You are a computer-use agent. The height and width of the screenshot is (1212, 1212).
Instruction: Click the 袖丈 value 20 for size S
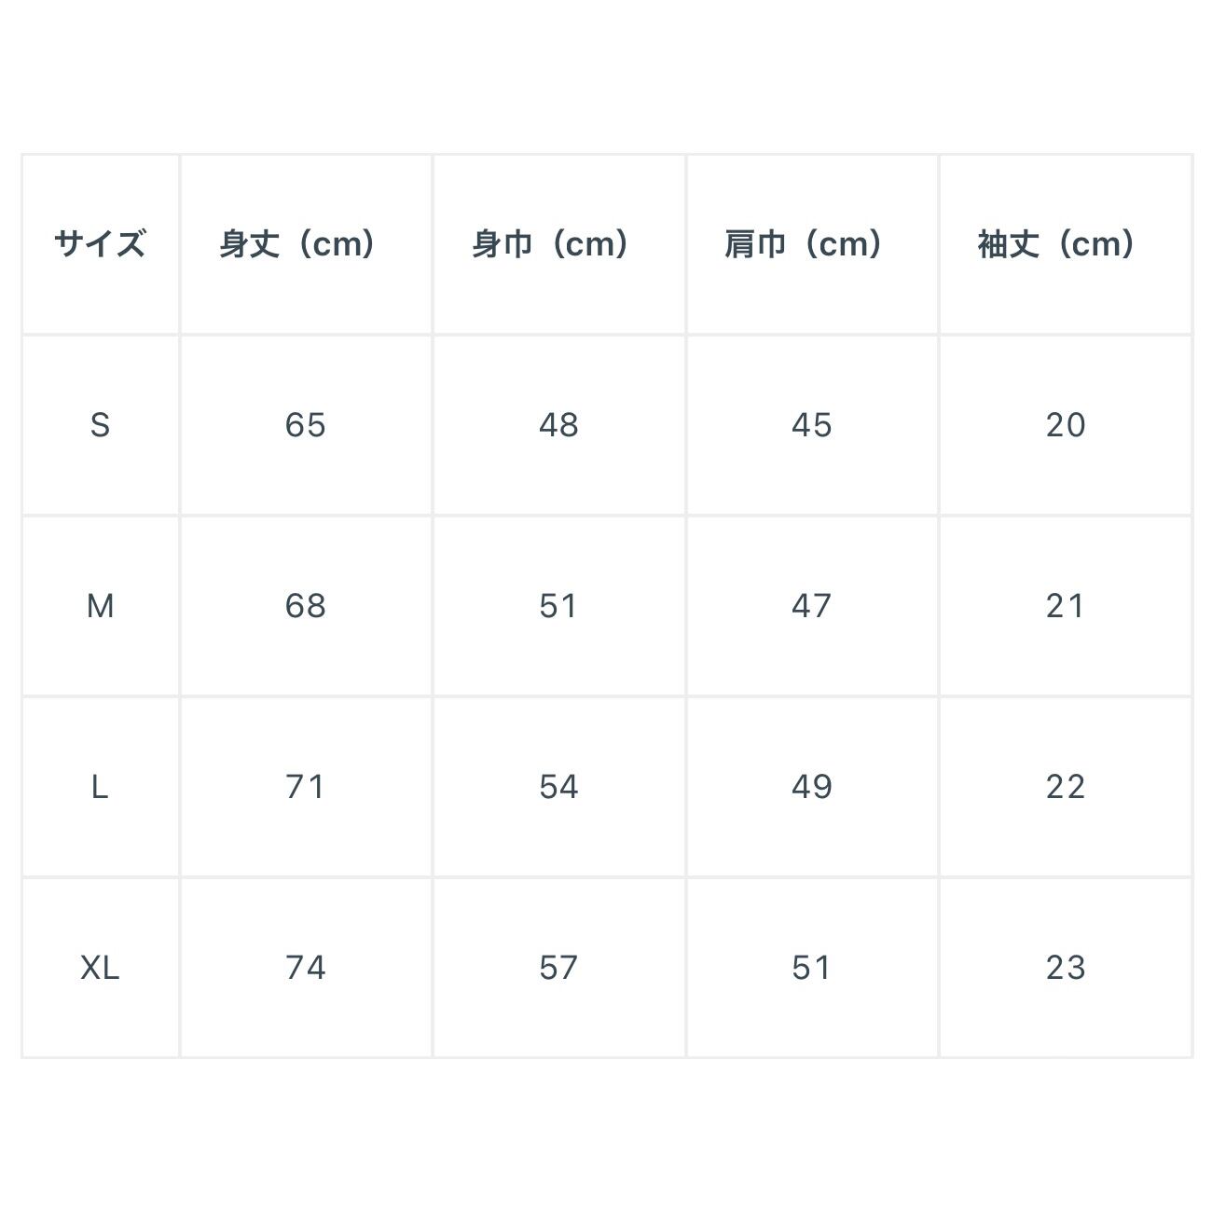(1065, 425)
